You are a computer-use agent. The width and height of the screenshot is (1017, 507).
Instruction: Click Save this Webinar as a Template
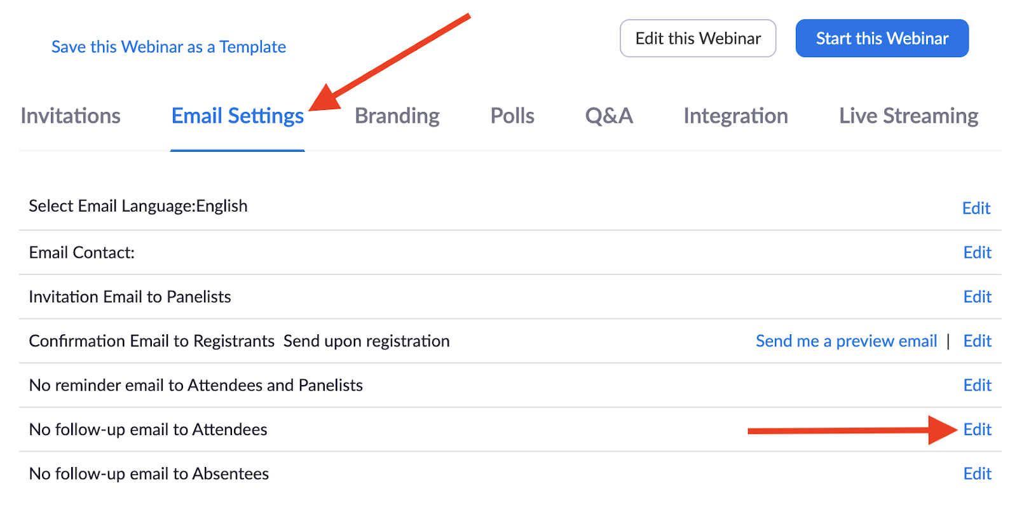coord(168,47)
